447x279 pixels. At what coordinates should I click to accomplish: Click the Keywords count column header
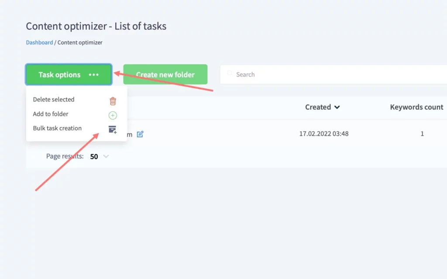pos(416,107)
